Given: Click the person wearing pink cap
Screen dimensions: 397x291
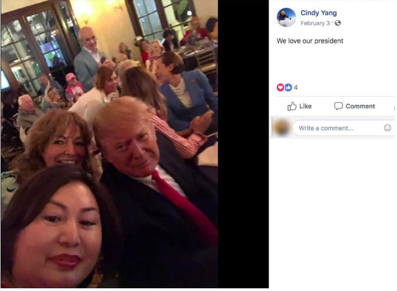Looking at the screenshot, I should click(73, 86).
